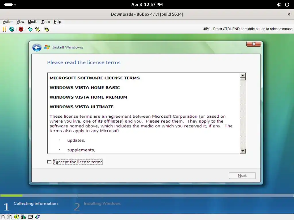This screenshot has height=220, width=294.
Task: Click the license text scrollbar down arrow
Action: tap(243, 151)
